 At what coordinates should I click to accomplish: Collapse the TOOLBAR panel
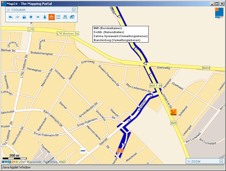coord(74,9)
